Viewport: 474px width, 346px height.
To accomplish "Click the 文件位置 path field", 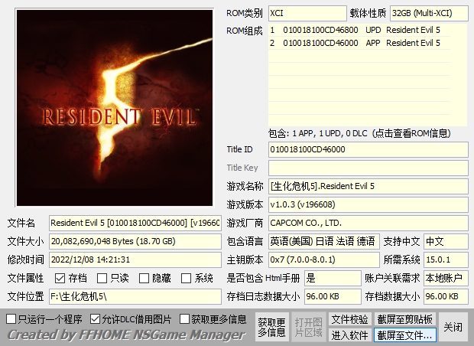I will click(135, 296).
